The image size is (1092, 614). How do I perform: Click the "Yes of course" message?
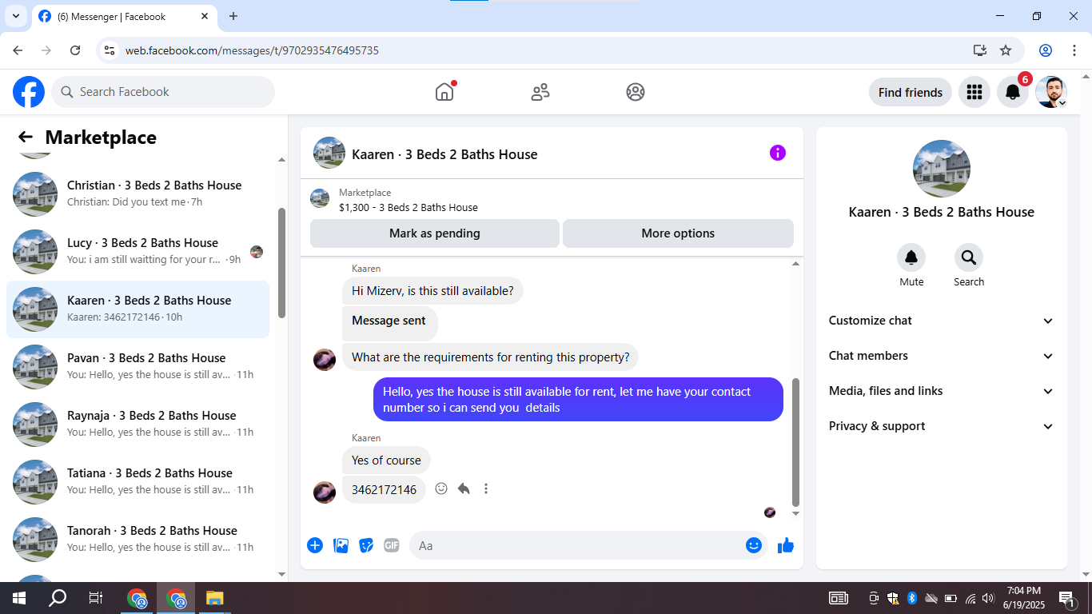(386, 460)
